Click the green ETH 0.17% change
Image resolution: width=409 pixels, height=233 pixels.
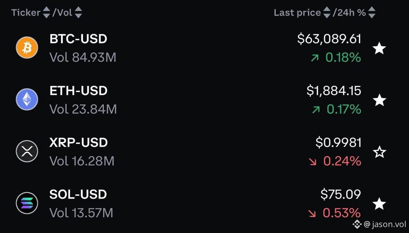pyautogui.click(x=336, y=109)
